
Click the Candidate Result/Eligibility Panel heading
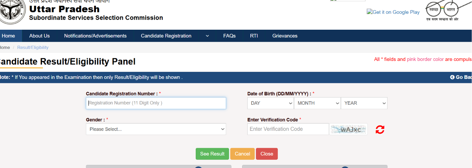pyautogui.click(x=67, y=62)
